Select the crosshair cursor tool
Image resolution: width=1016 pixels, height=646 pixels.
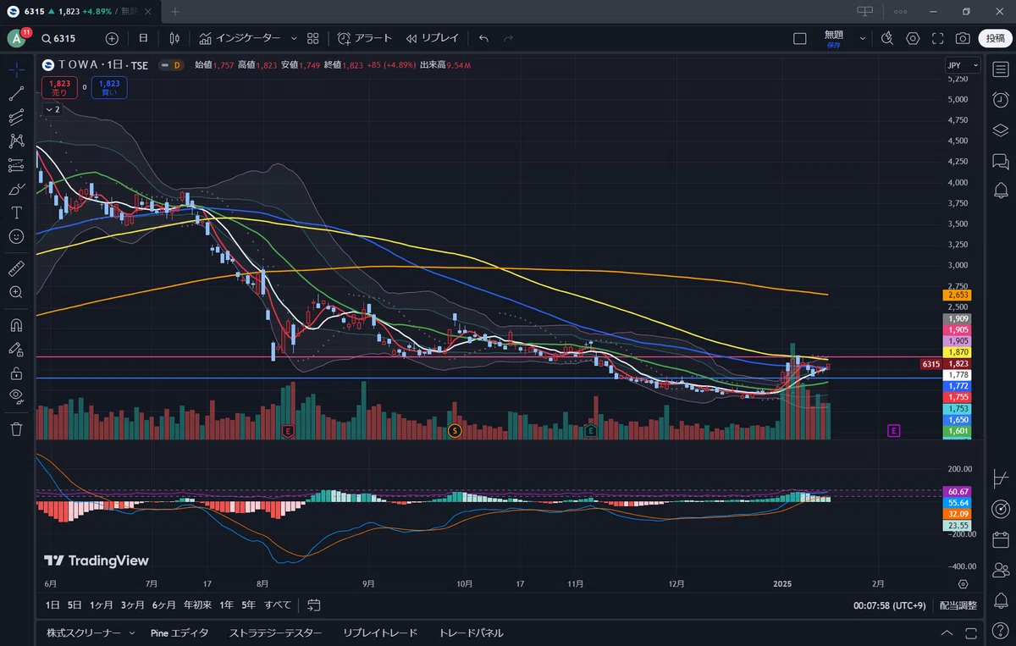[x=16, y=69]
